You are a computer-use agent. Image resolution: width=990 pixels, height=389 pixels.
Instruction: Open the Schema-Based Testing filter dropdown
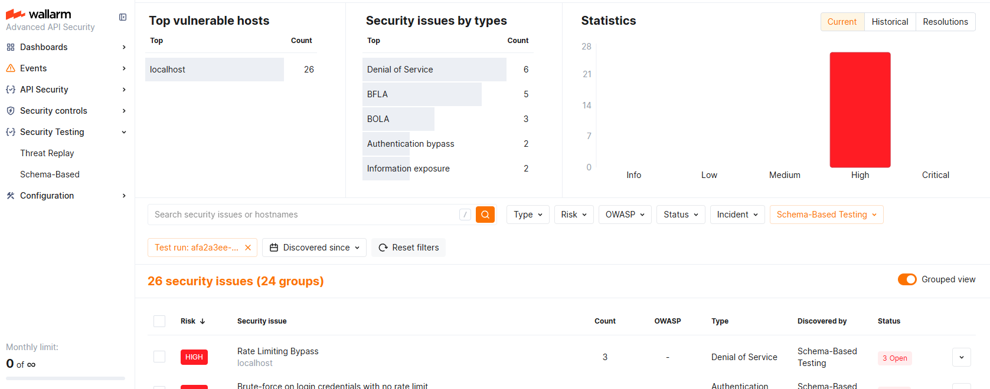(x=826, y=215)
